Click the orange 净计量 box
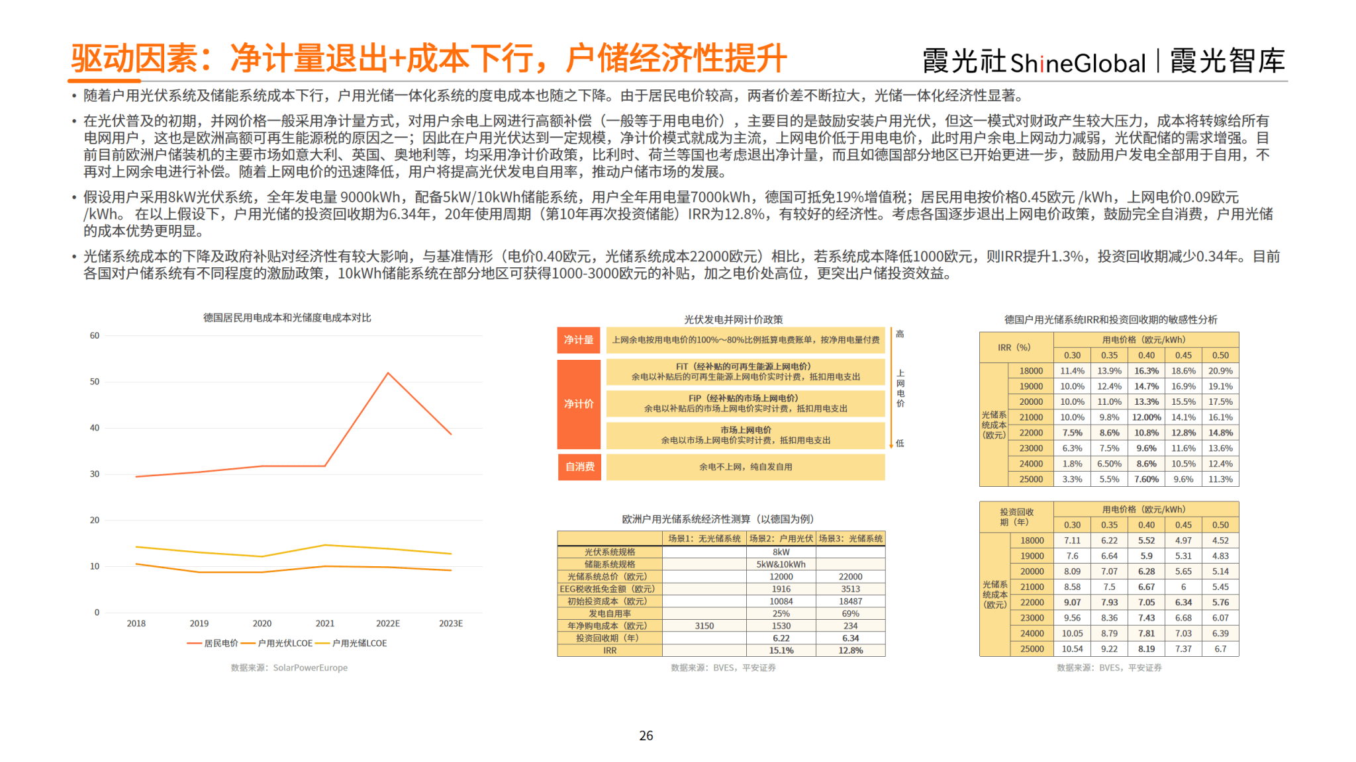 tap(579, 340)
